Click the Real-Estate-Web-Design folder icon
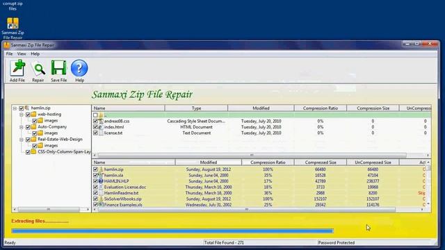 [x=33, y=139]
